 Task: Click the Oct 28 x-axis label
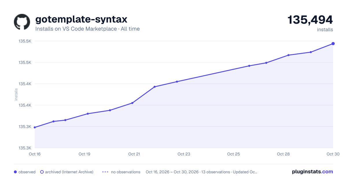click(x=283, y=154)
